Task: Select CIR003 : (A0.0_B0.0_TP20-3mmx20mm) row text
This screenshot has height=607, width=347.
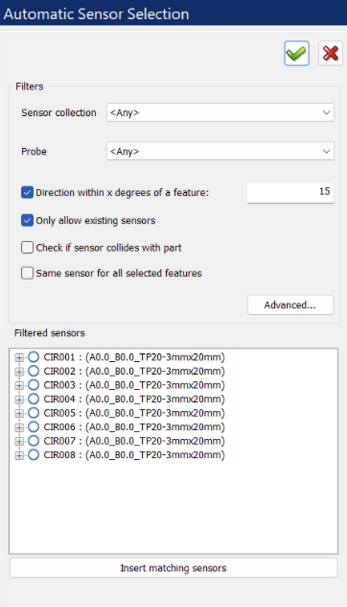Action: (x=134, y=385)
